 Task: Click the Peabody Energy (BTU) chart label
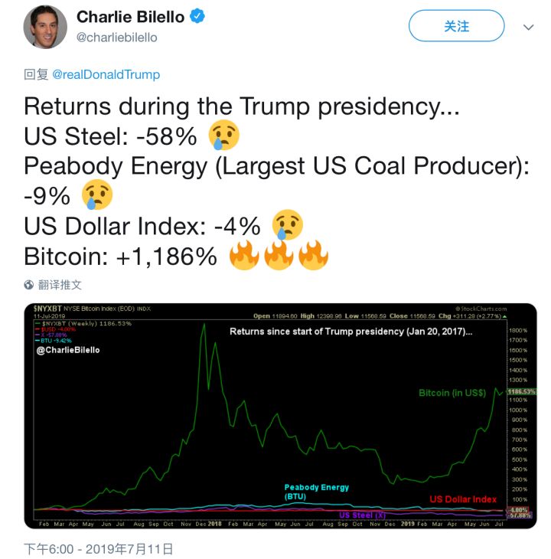pos(316,492)
